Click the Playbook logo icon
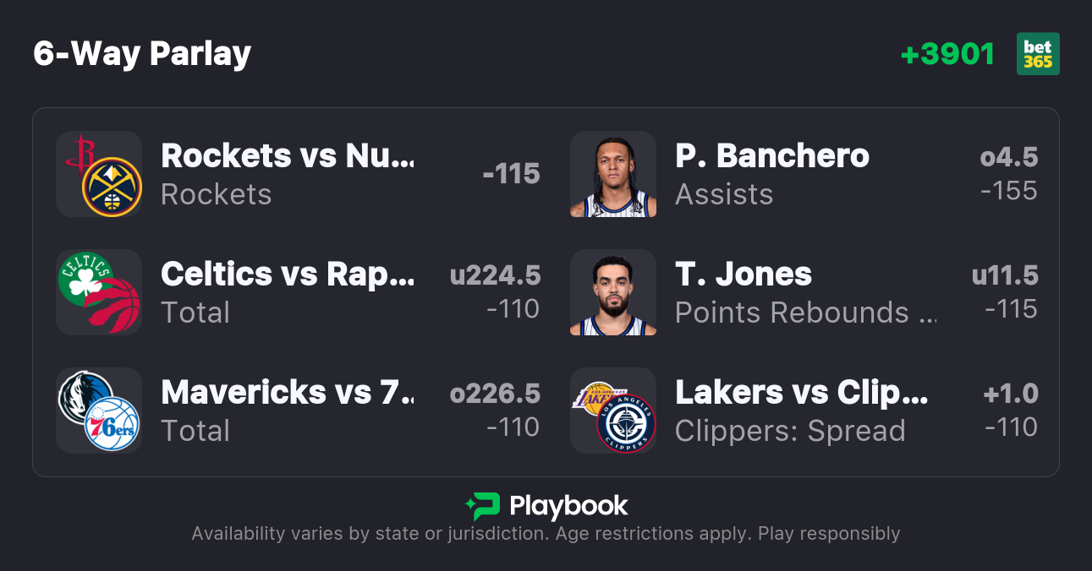 point(483,506)
